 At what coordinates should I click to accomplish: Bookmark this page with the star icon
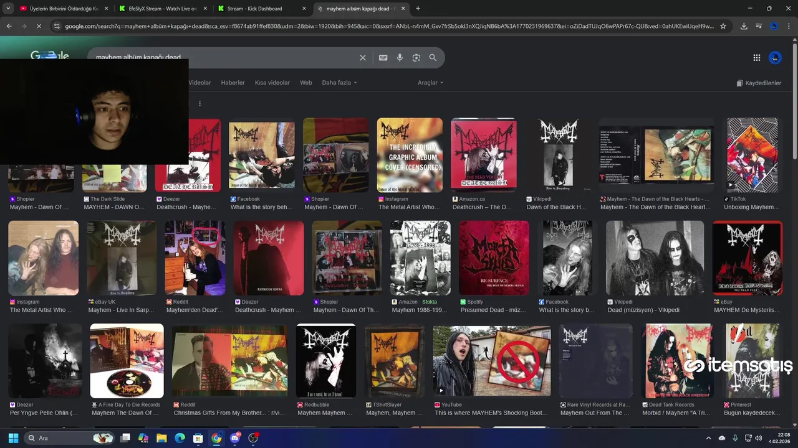[723, 26]
